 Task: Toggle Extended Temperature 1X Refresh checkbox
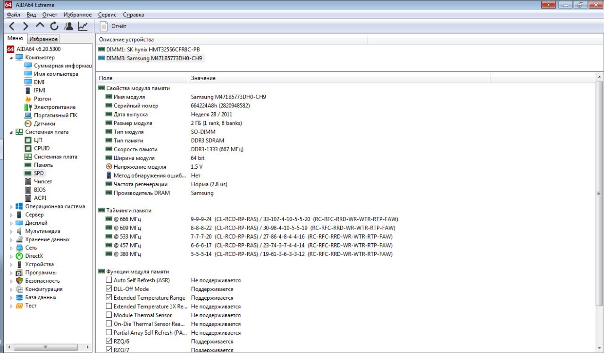pos(109,306)
